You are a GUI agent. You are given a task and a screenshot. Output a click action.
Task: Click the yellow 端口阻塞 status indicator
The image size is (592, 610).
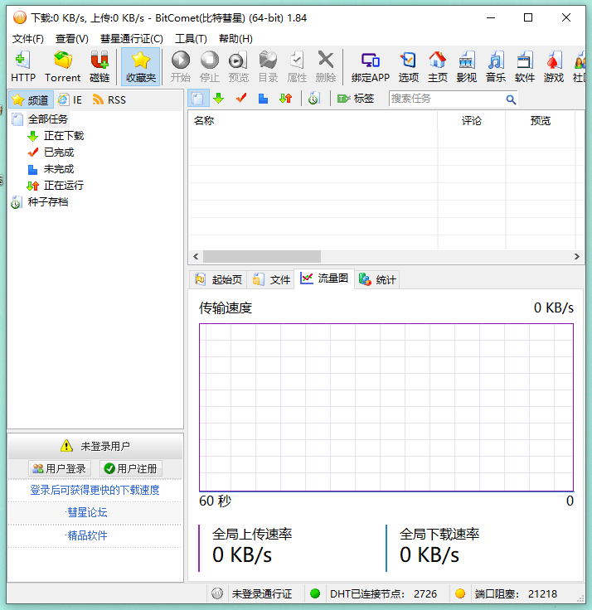tap(460, 593)
